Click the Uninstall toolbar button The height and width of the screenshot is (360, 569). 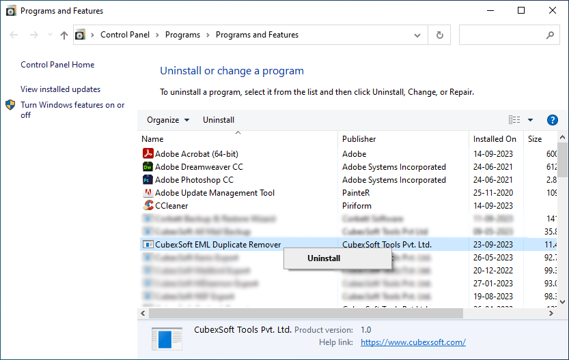click(219, 120)
